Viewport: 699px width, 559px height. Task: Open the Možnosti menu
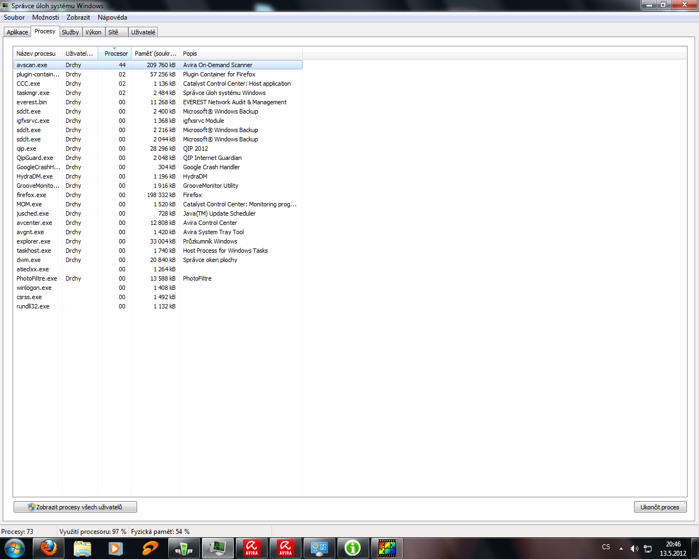coord(45,17)
